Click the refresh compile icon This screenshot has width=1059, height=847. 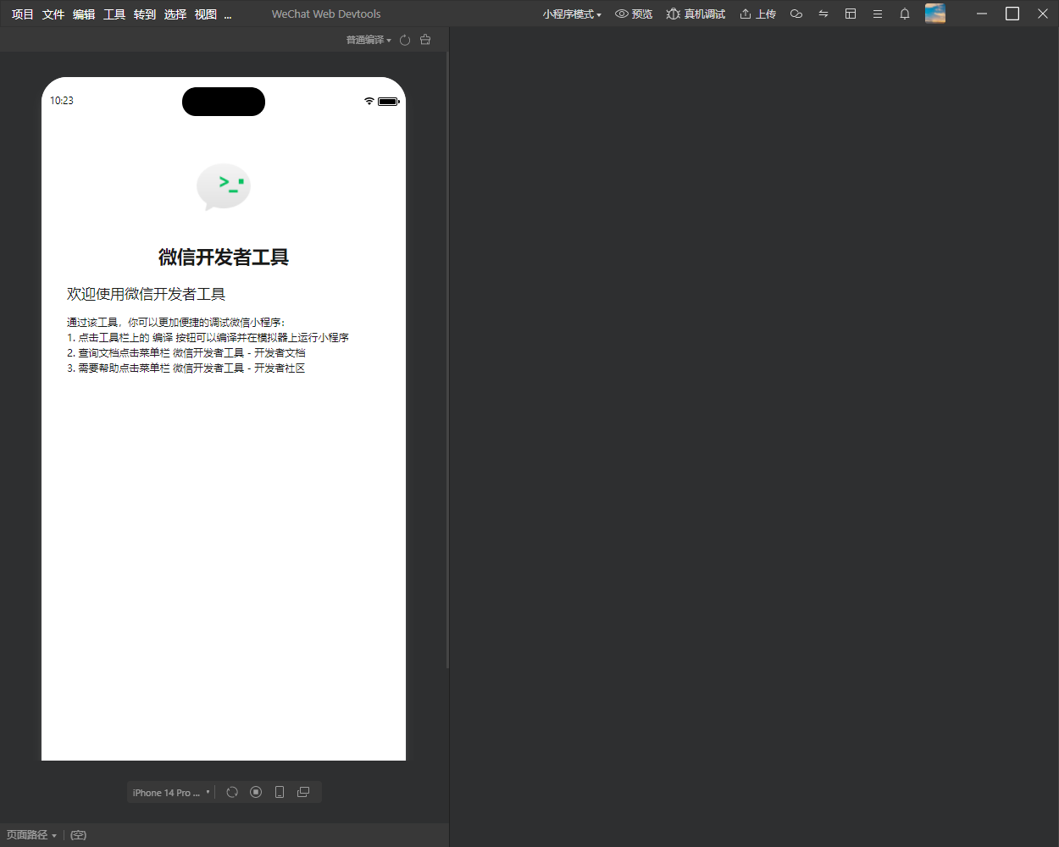(x=405, y=40)
